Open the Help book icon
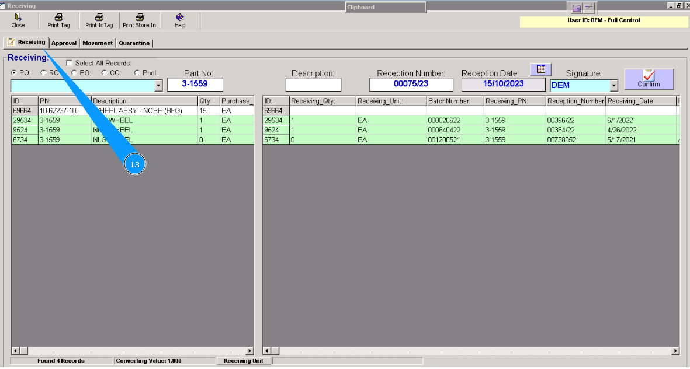 point(179,17)
